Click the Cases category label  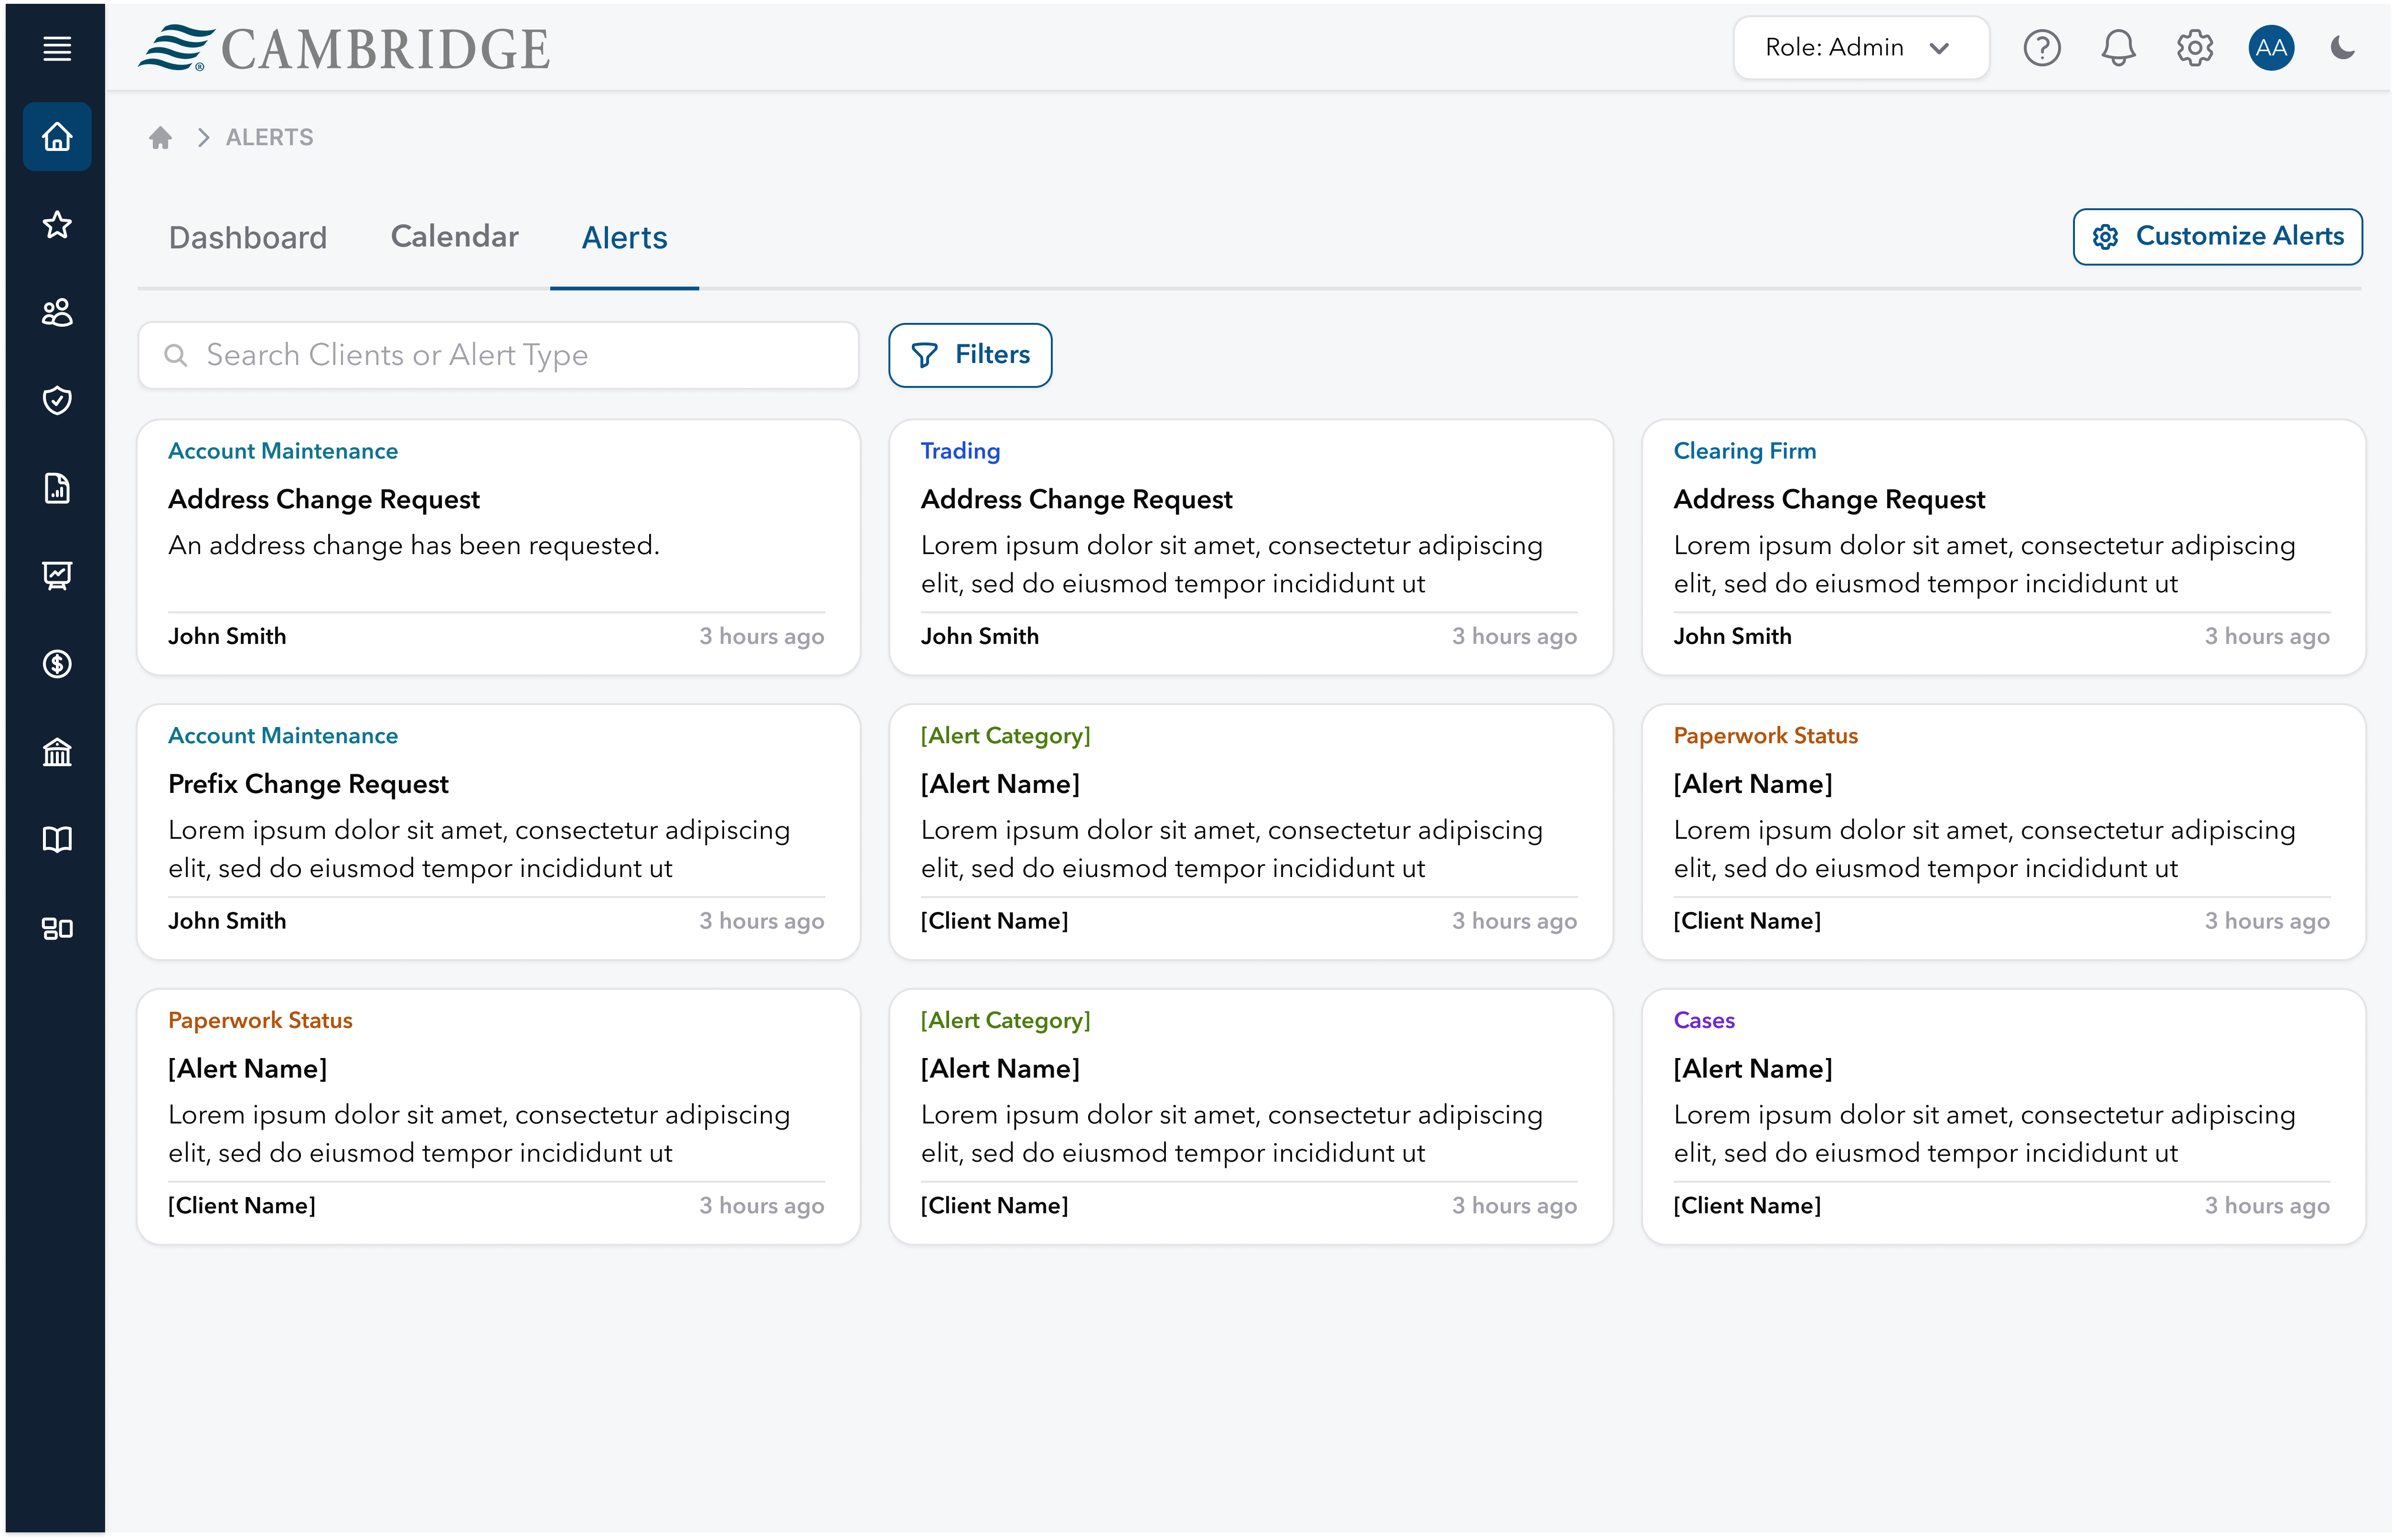point(1703,1020)
